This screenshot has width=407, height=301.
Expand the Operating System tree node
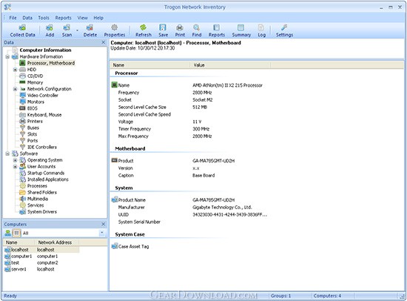coord(15,160)
